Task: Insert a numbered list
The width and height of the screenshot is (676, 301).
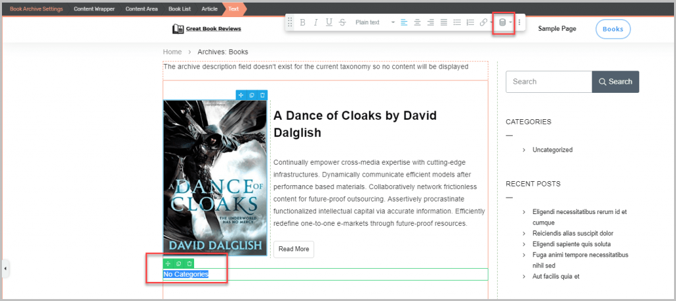Action: 470,22
